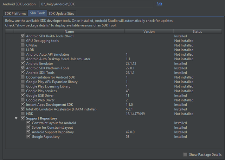The width and height of the screenshot is (225, 160).
Task: Click the Status column header
Action: click(x=197, y=31)
